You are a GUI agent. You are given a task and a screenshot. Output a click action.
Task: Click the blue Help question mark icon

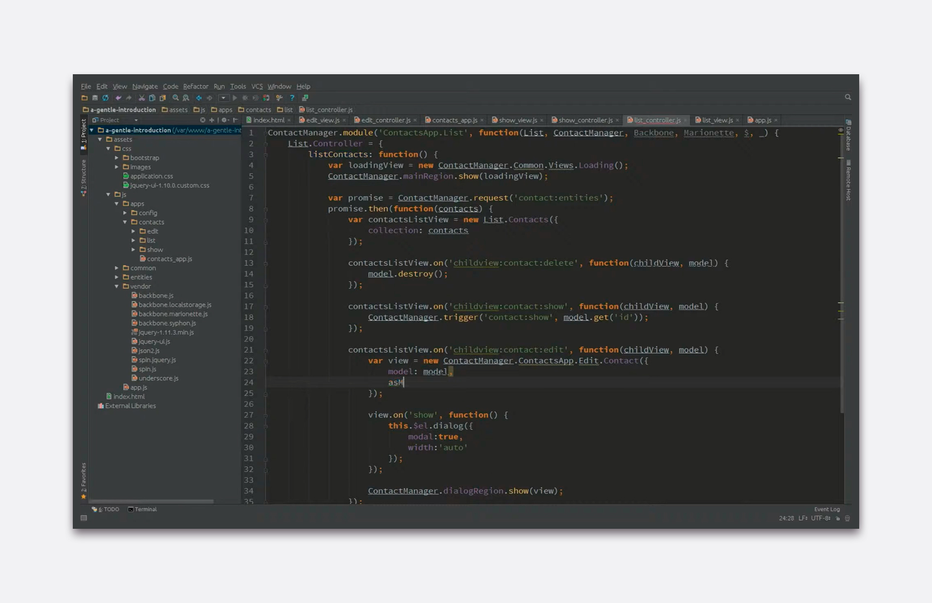point(292,98)
